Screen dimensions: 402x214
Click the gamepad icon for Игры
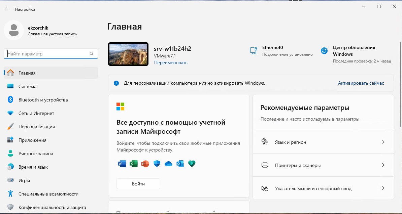(x=10, y=180)
